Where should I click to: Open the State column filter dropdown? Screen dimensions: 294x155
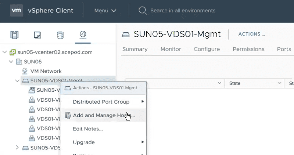pyautogui.click(x=279, y=83)
